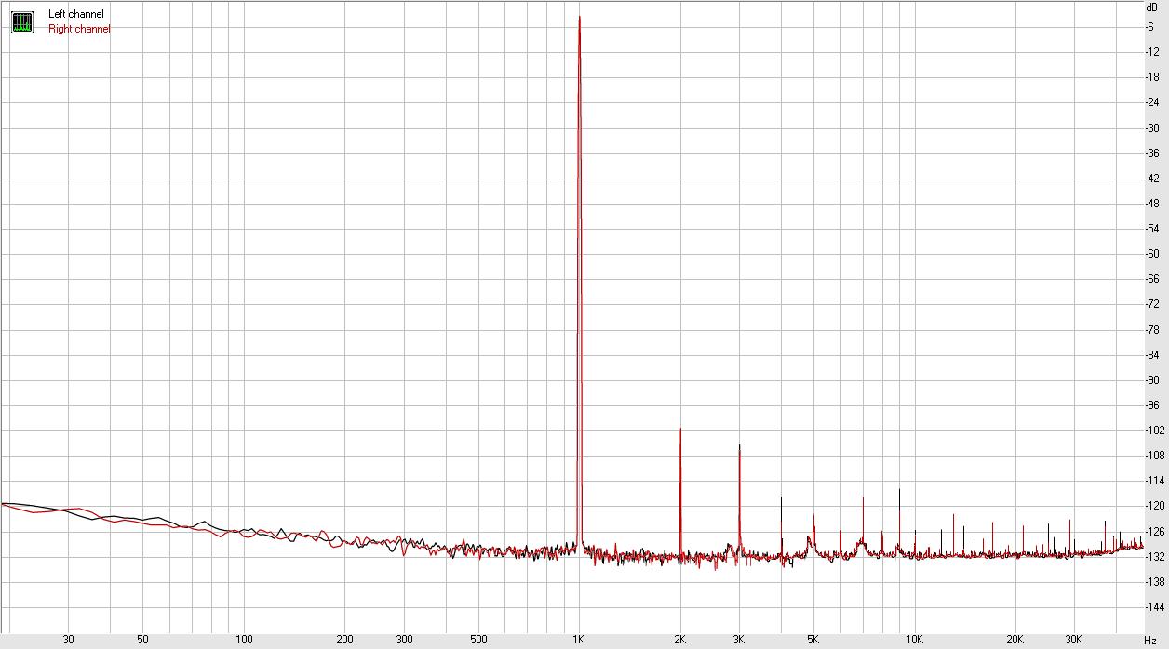The height and width of the screenshot is (649, 1169).
Task: Click the -6 value on dB axis
Action: pos(1151,26)
